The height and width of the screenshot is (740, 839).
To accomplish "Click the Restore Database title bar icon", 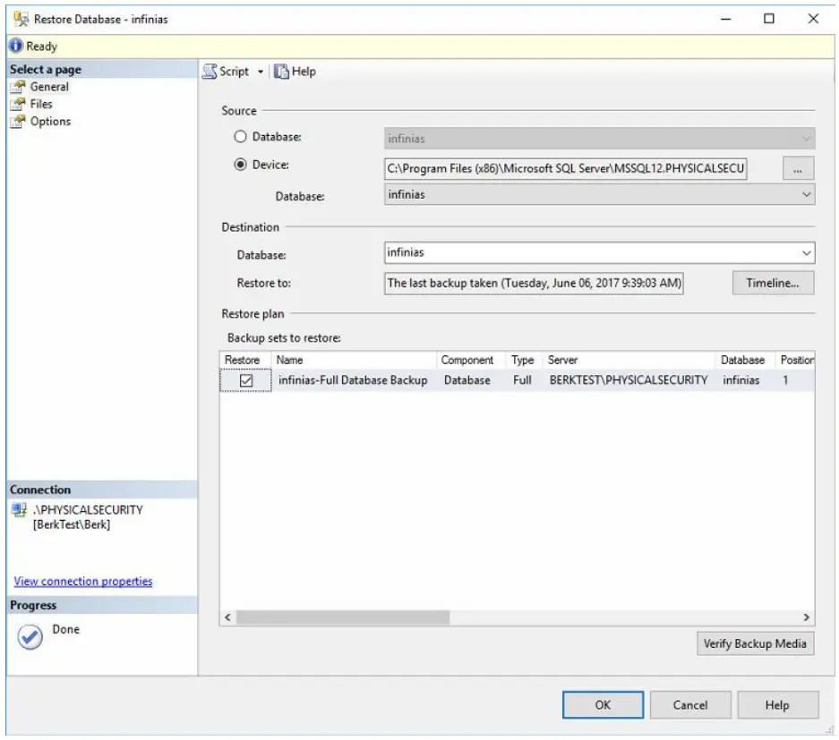I will pyautogui.click(x=19, y=19).
